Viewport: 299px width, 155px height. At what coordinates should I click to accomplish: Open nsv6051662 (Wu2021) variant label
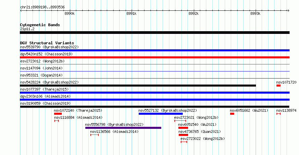click(249, 110)
